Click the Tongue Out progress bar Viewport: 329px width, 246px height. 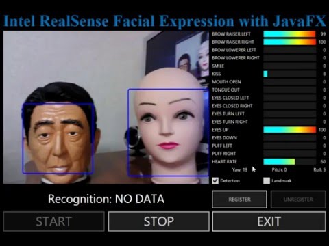point(290,90)
